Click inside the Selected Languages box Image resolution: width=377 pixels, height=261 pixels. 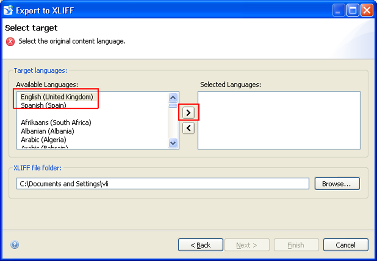pos(279,120)
